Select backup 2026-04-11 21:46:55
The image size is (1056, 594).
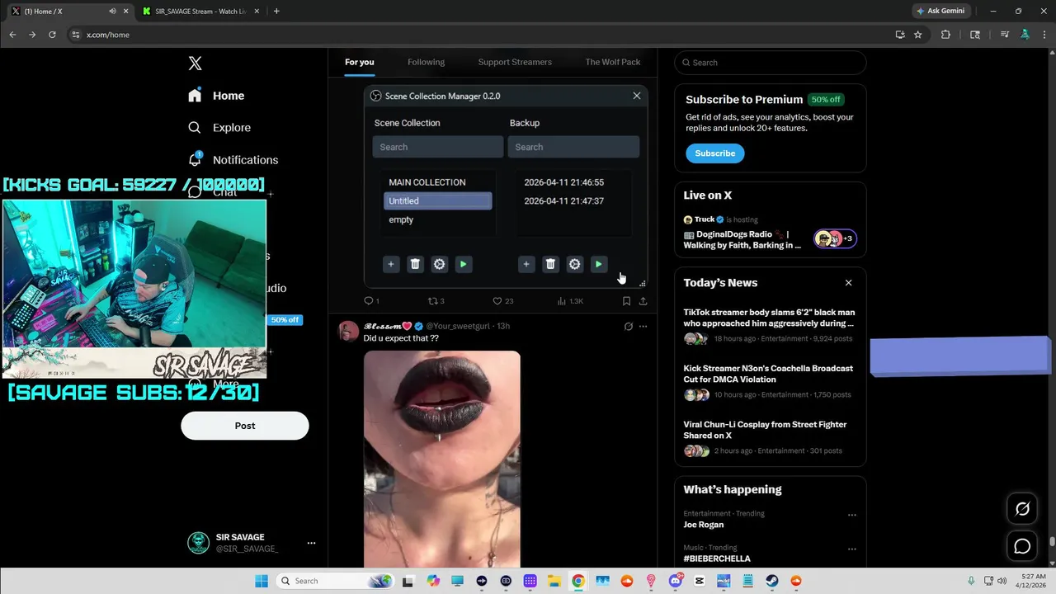tap(564, 182)
